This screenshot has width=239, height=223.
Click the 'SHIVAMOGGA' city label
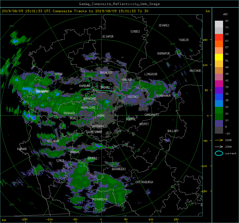point(99,199)
